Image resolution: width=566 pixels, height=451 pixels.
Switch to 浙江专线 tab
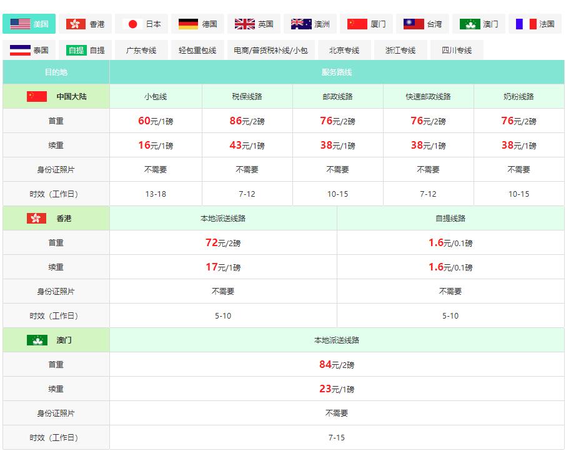pyautogui.click(x=400, y=50)
